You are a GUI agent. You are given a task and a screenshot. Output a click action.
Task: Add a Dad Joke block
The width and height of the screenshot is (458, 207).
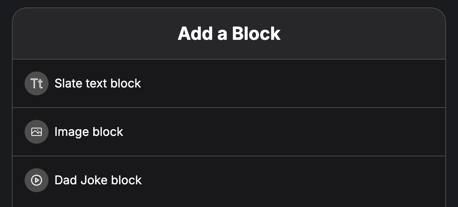point(229,182)
